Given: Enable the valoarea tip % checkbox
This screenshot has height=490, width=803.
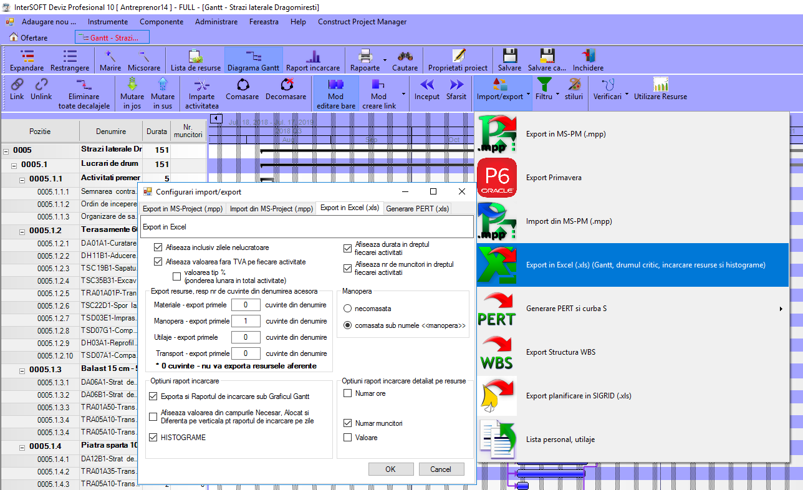Looking at the screenshot, I should [177, 276].
